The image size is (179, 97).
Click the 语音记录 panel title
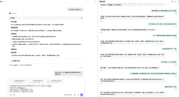[x=102, y=2]
